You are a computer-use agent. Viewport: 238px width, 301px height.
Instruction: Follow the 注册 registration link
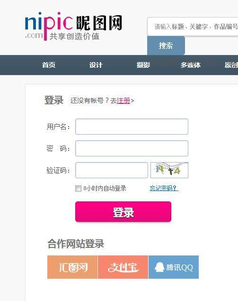(123, 100)
